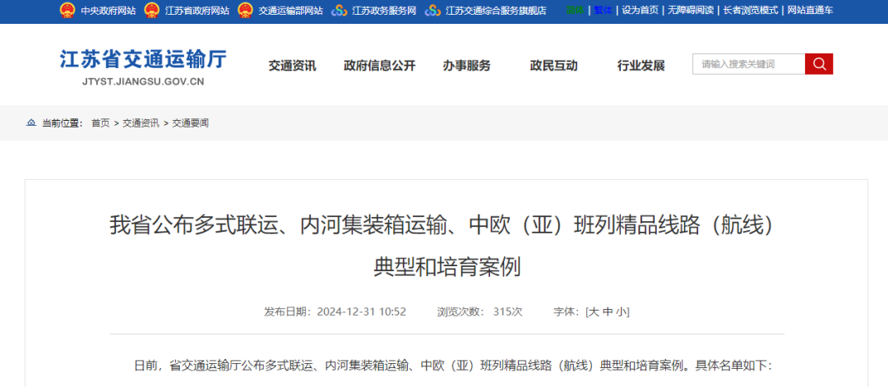The image size is (888, 387).
Task: Open the 交通资讯 navigation menu
Action: pos(292,66)
